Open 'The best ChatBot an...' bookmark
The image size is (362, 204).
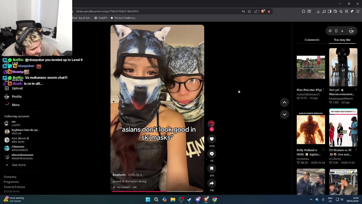123,18
